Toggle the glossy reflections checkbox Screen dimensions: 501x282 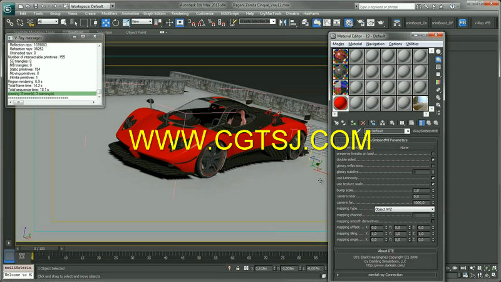coord(433,165)
